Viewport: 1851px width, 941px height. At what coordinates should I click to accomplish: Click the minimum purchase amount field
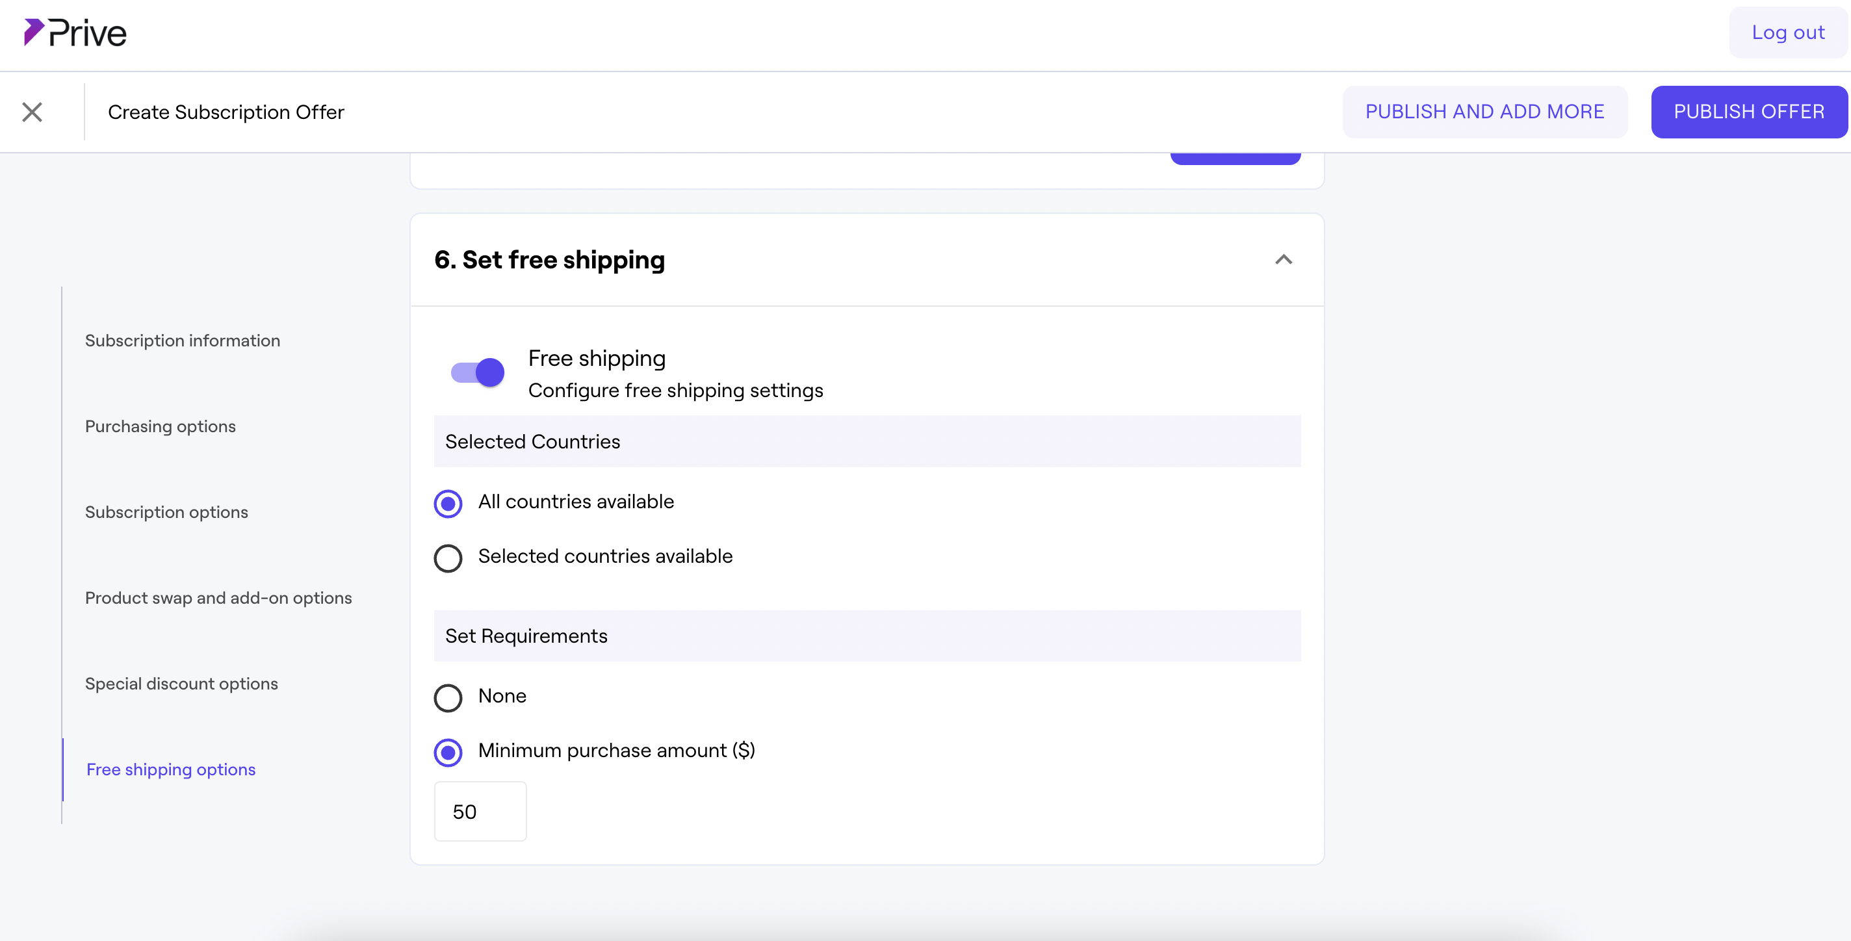coord(480,812)
